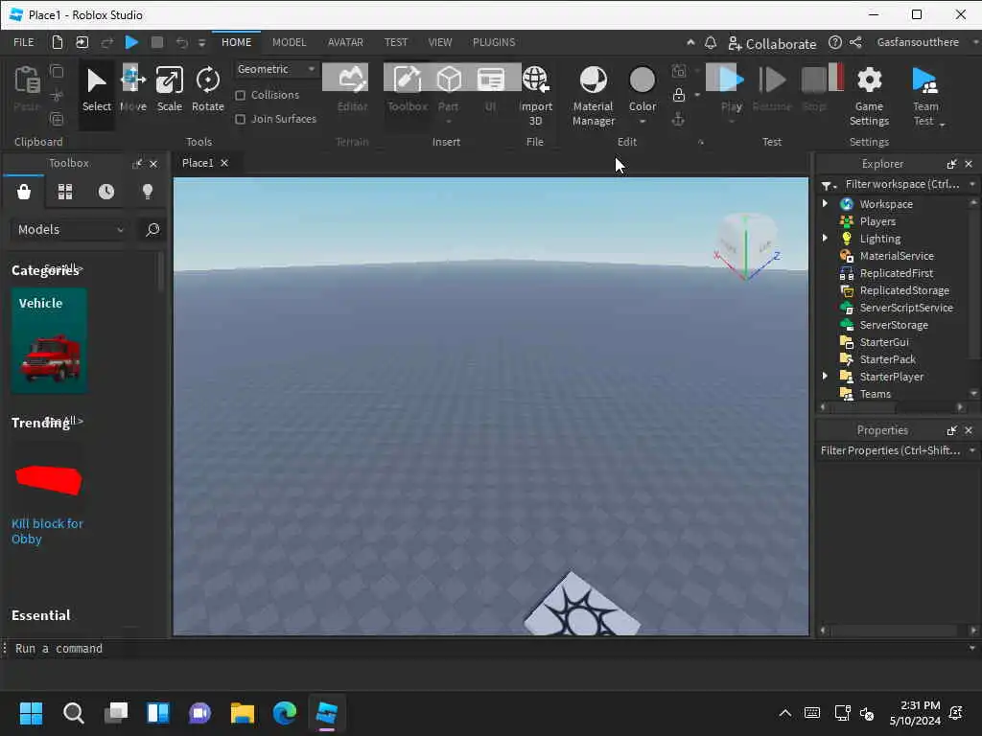This screenshot has height=736, width=982.
Task: Open the FILE menu
Action: point(24,42)
